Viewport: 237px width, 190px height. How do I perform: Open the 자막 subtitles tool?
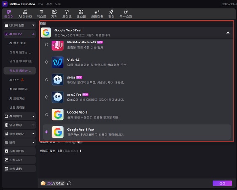(x=54, y=14)
